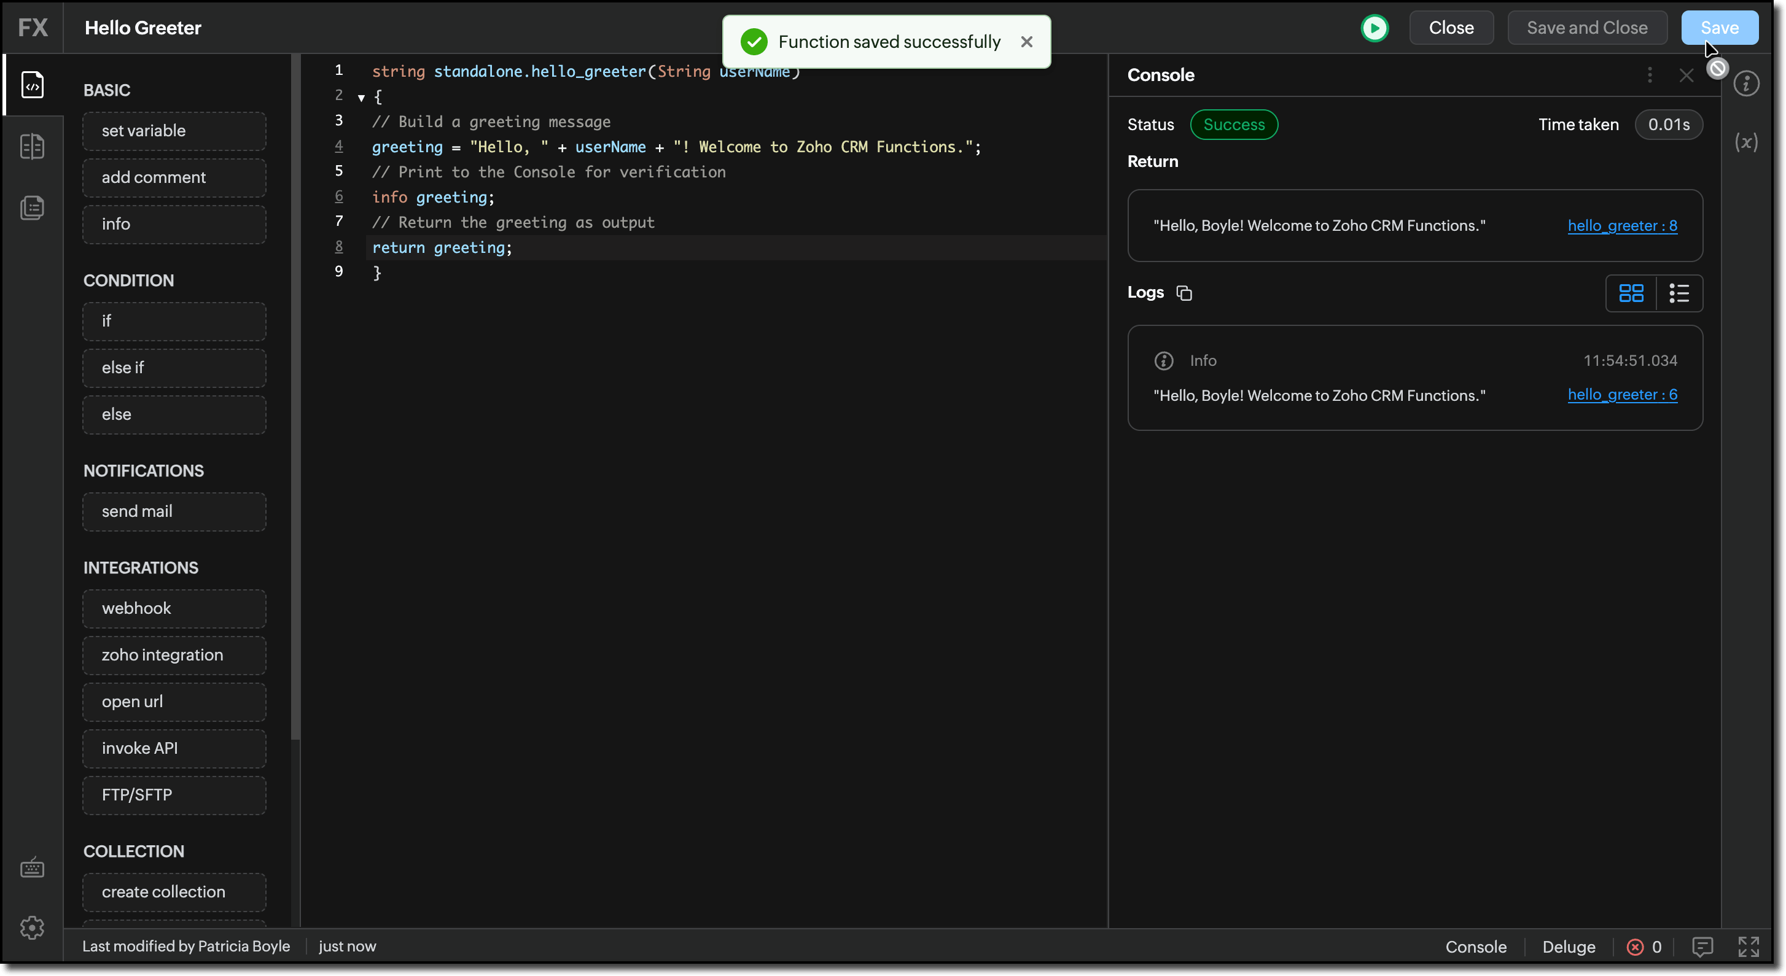
Task: Insert the 'create collection' snippet
Action: [x=174, y=892]
